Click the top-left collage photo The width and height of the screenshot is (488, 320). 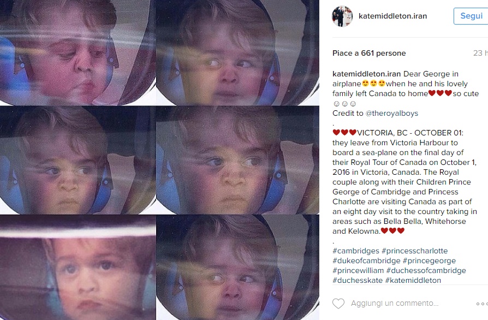78,52
